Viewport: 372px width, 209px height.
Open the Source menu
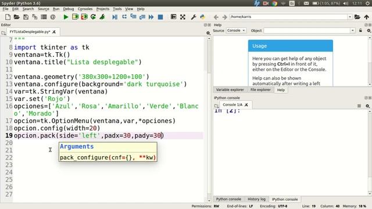(x=44, y=9)
